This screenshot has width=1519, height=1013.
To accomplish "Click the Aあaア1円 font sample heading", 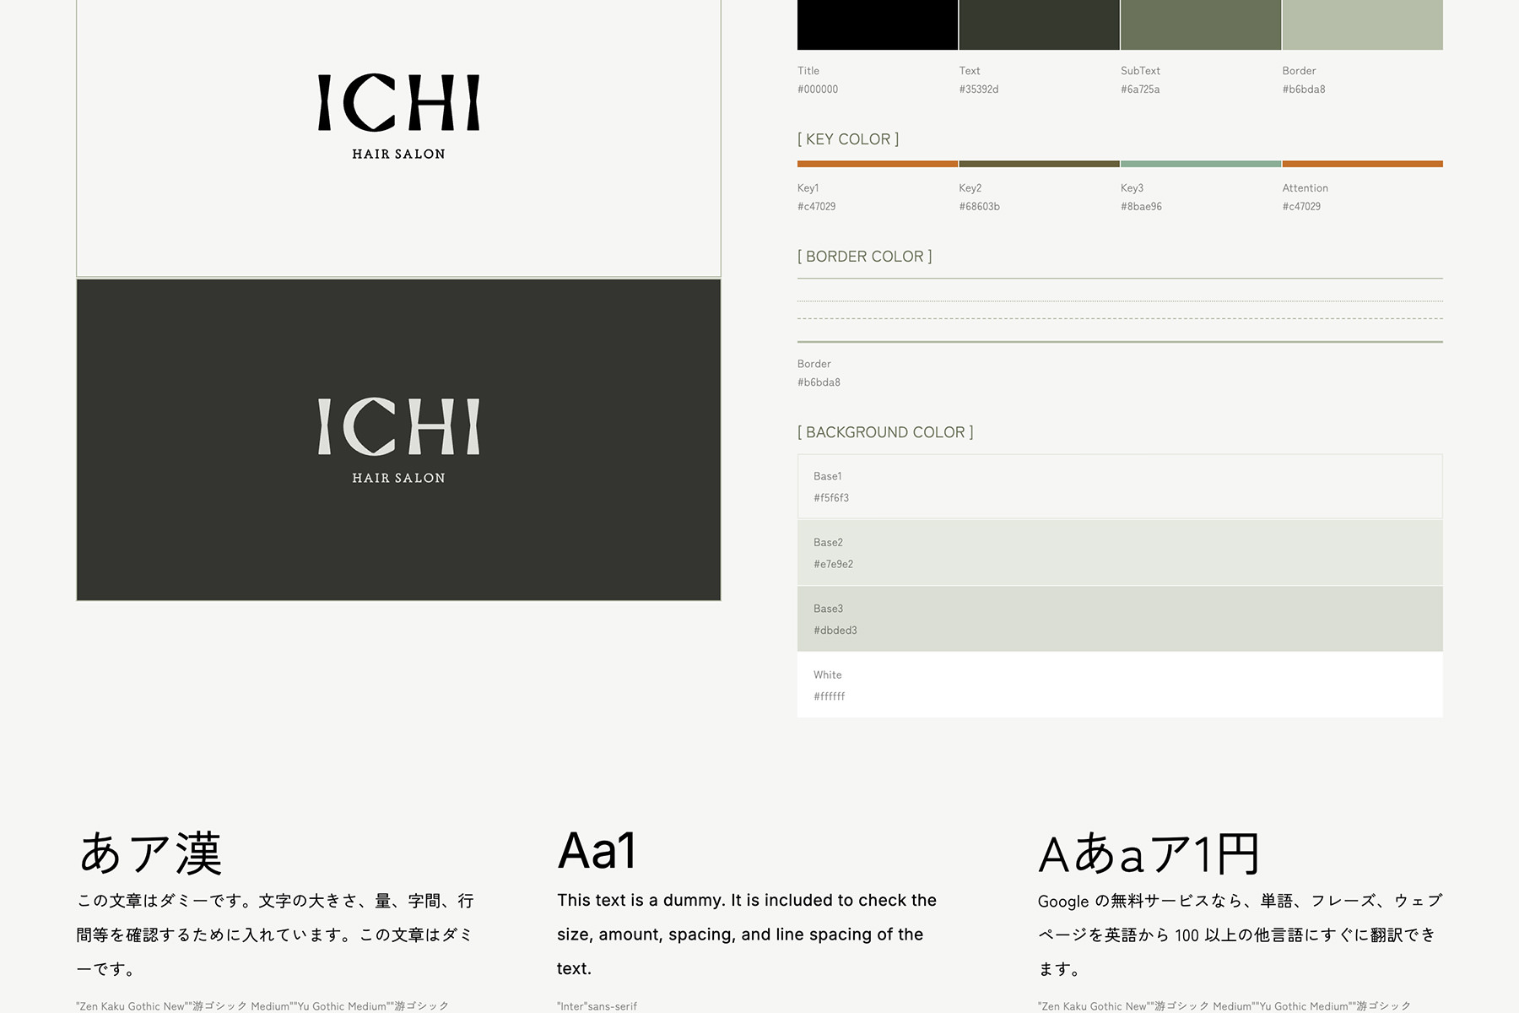I will pos(1149,853).
